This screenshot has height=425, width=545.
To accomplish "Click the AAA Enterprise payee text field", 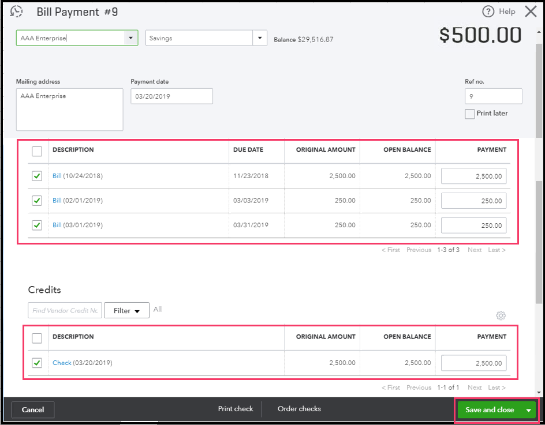I will click(70, 38).
